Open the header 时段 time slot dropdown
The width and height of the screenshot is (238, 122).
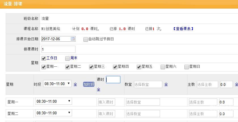point(57,84)
